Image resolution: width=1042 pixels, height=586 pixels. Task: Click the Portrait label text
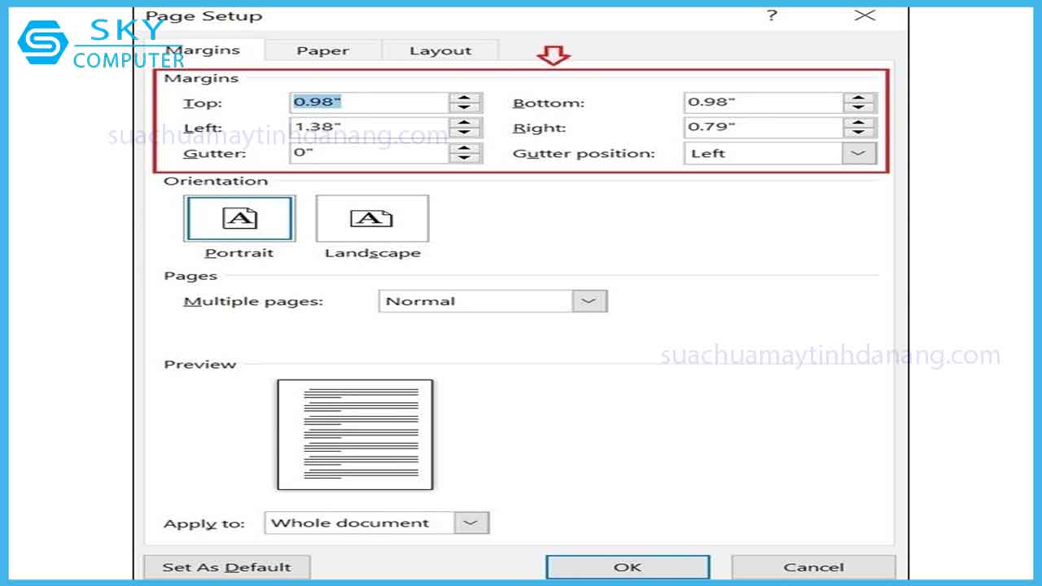point(239,253)
